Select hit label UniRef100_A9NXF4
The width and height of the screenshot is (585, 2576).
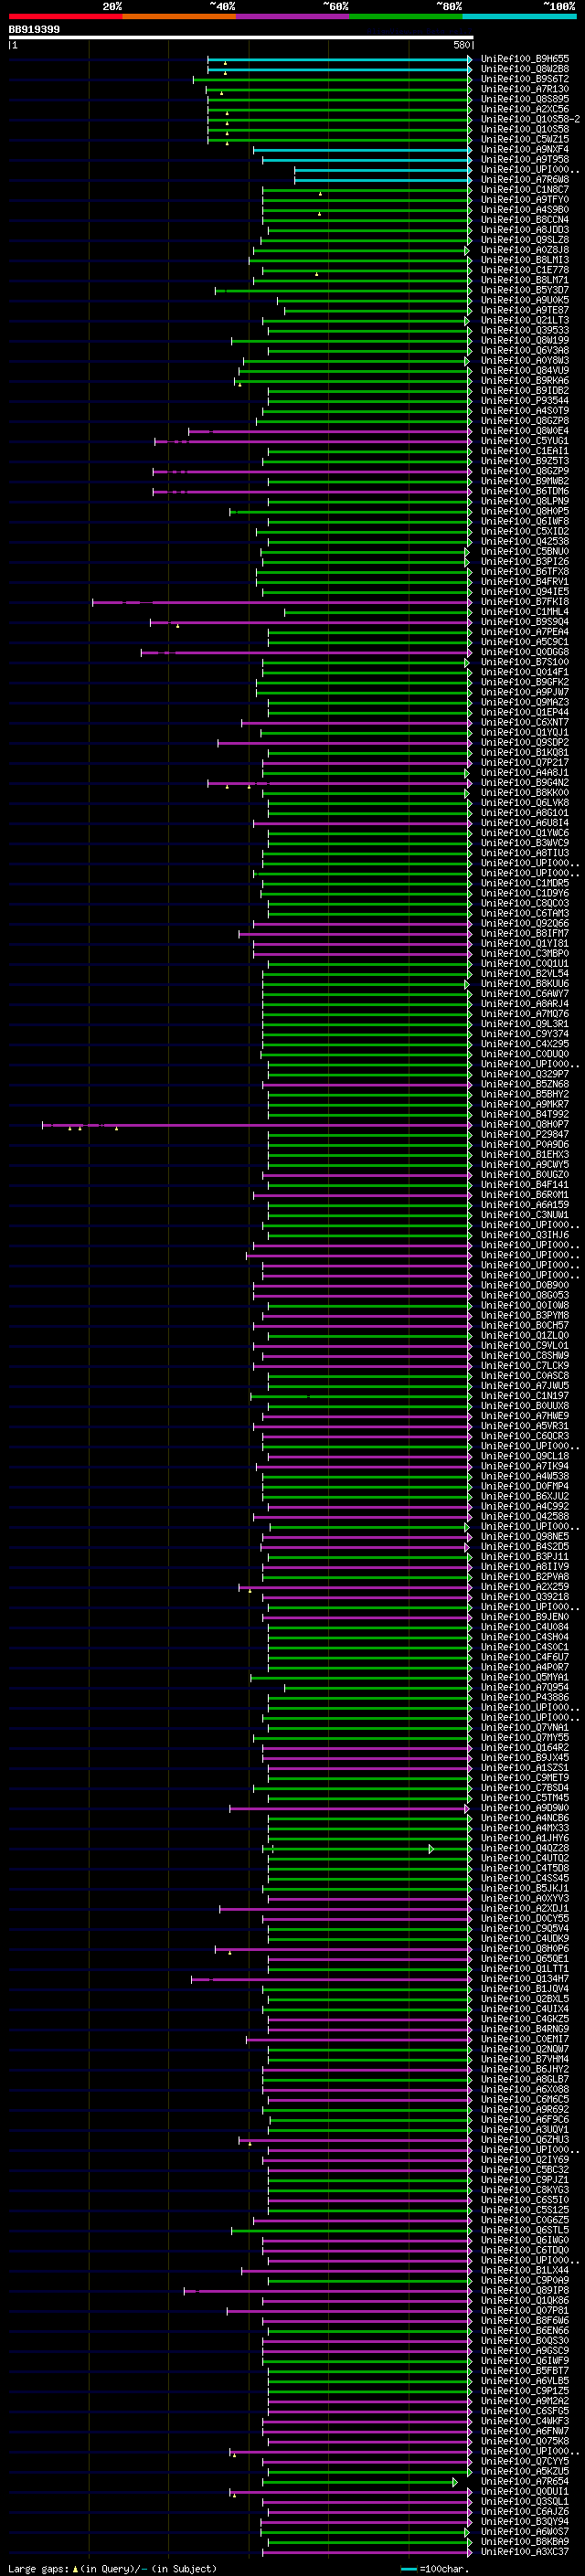point(525,149)
